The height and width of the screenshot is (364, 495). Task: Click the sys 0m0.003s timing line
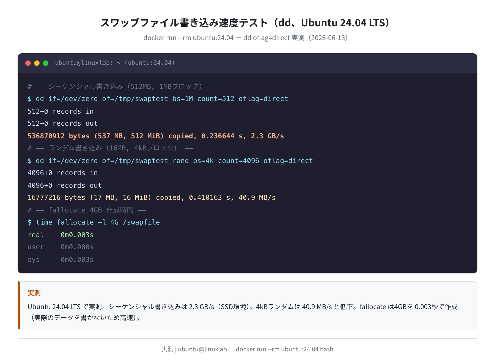61,259
